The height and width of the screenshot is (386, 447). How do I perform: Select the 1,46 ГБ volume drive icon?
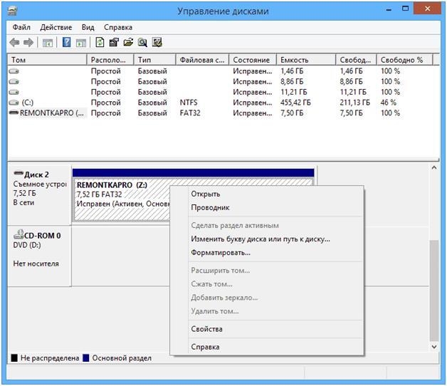tap(14, 71)
